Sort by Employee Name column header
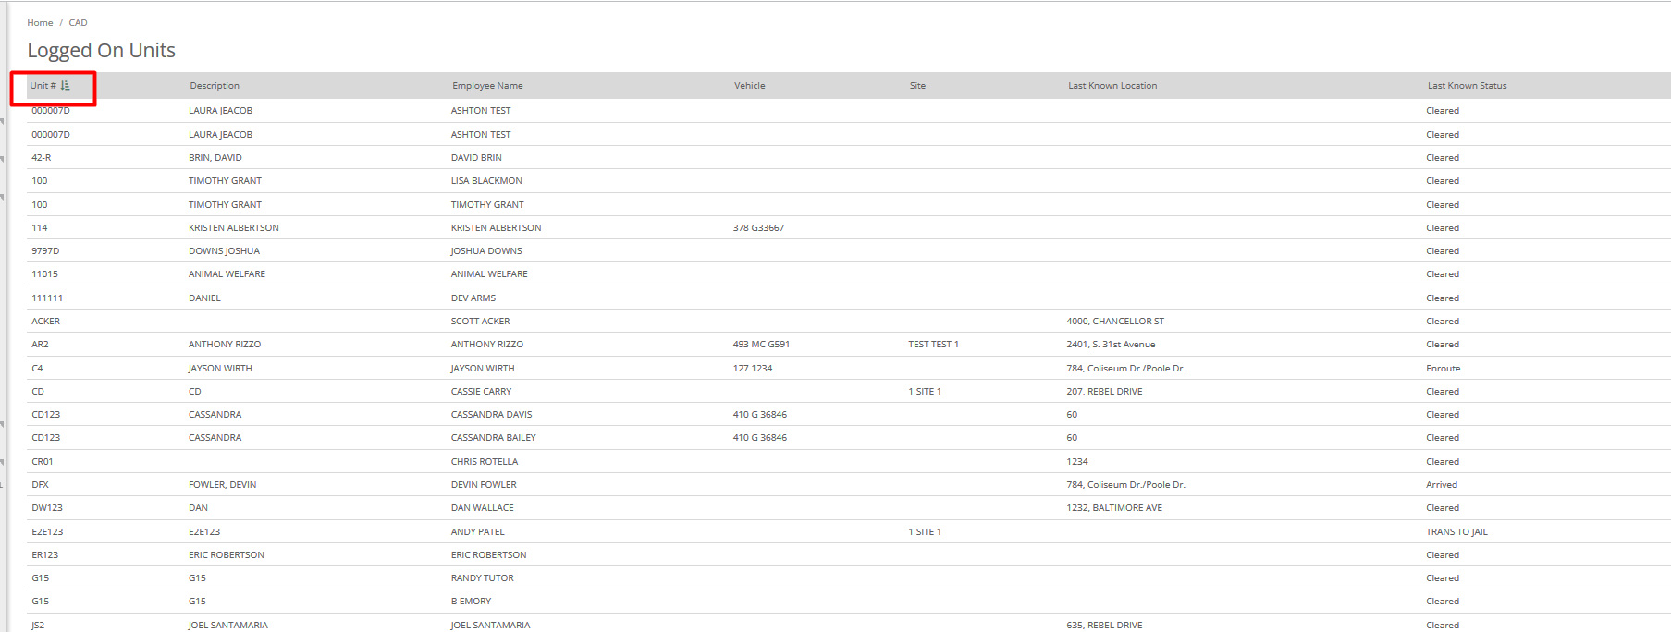The image size is (1671, 632). [x=487, y=85]
